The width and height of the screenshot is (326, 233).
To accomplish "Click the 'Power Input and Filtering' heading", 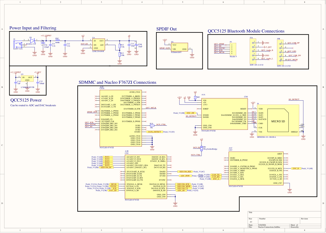I will (x=33, y=28).
